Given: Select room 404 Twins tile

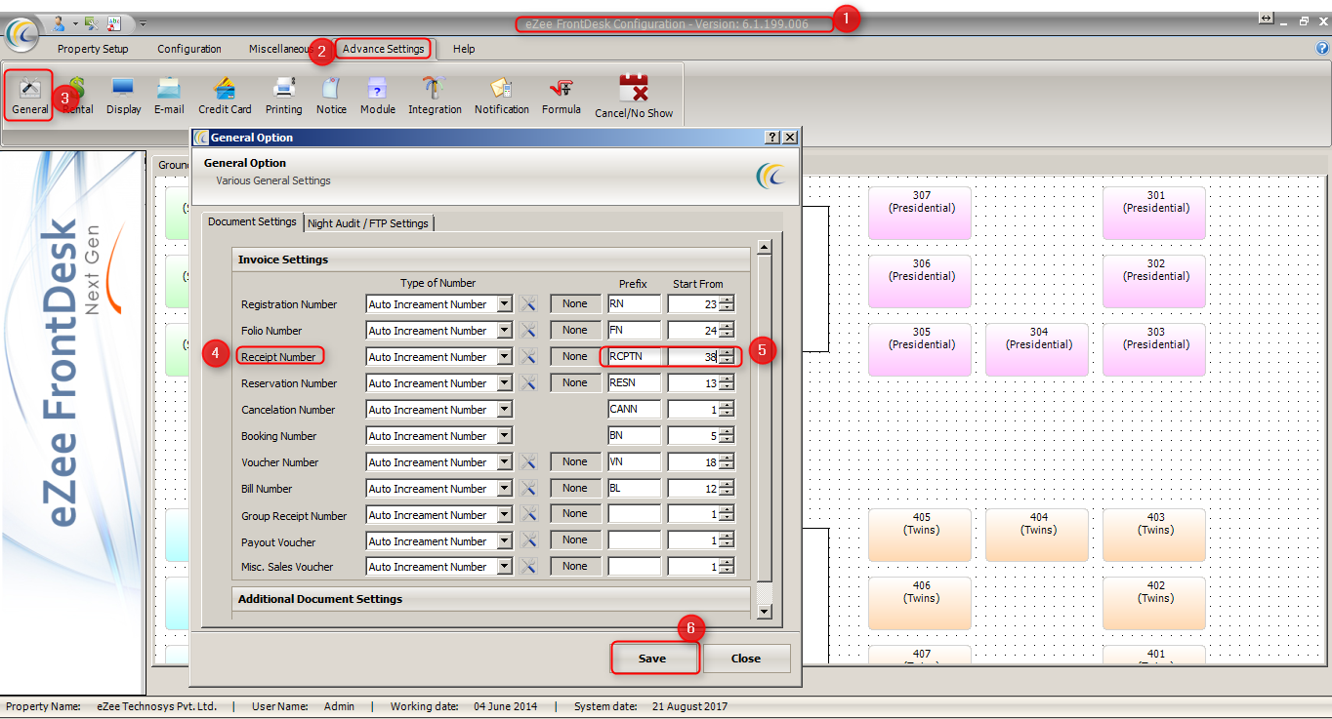Looking at the screenshot, I should tap(1039, 535).
